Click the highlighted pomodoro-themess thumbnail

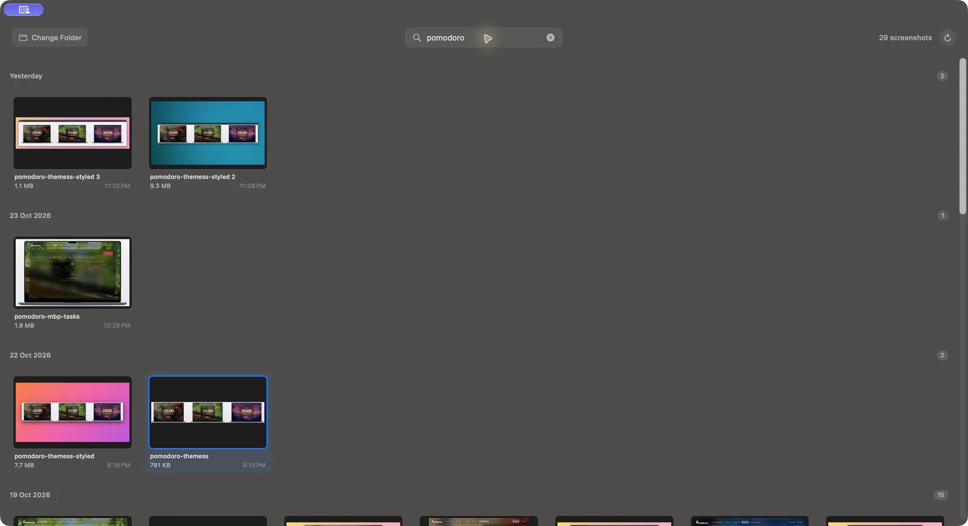[x=208, y=412]
